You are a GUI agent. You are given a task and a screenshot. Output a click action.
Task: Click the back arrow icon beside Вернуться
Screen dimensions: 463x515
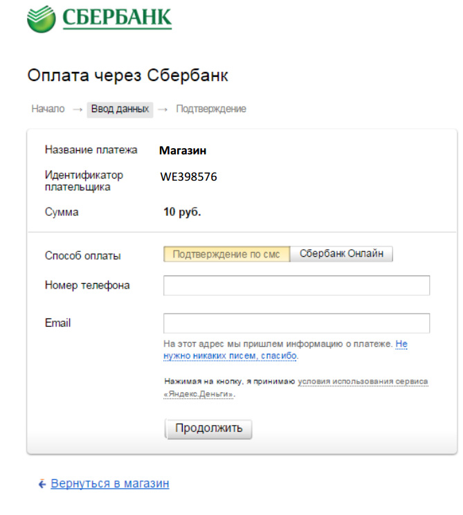point(42,484)
